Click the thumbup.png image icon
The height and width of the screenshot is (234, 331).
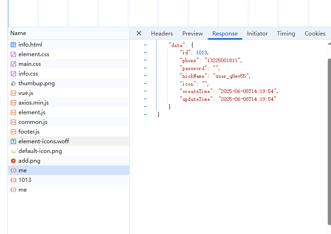(13, 83)
